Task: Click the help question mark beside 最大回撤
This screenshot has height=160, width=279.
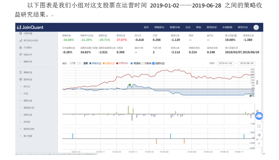Action: click(235, 36)
